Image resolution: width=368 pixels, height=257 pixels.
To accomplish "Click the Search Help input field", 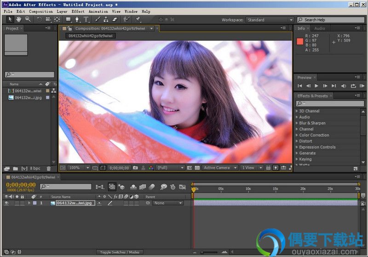I will (x=331, y=20).
